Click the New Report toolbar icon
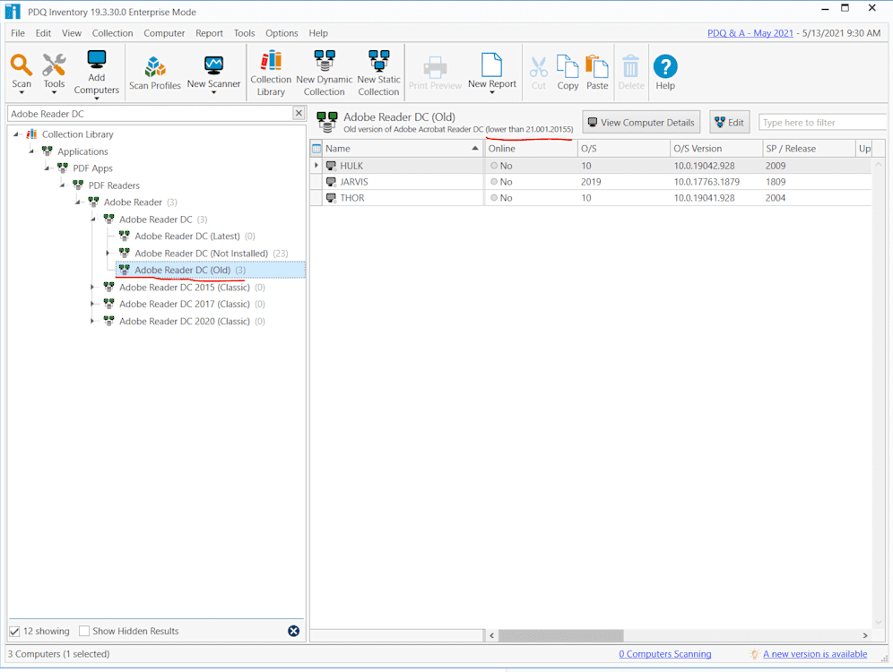Image resolution: width=893 pixels, height=672 pixels. click(492, 65)
